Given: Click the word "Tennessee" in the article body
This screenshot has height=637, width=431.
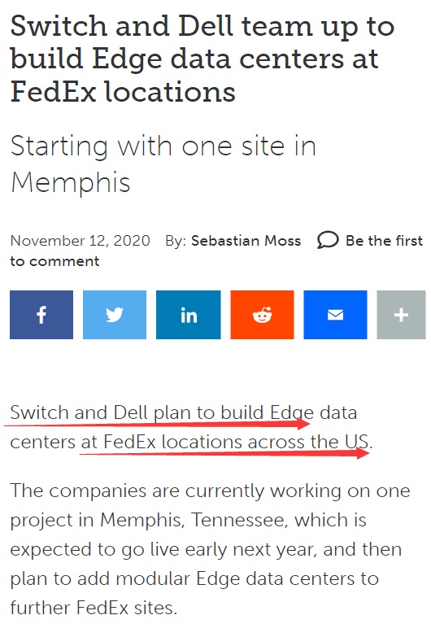Looking at the screenshot, I should (239, 520).
